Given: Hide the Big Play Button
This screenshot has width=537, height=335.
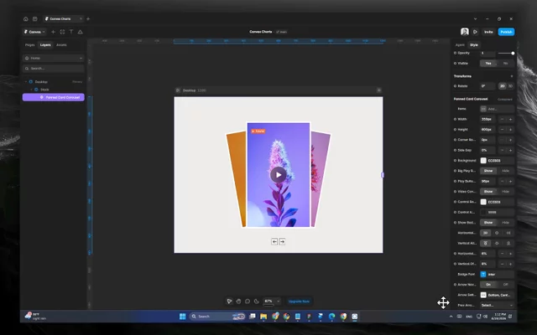Looking at the screenshot, I should (505, 171).
